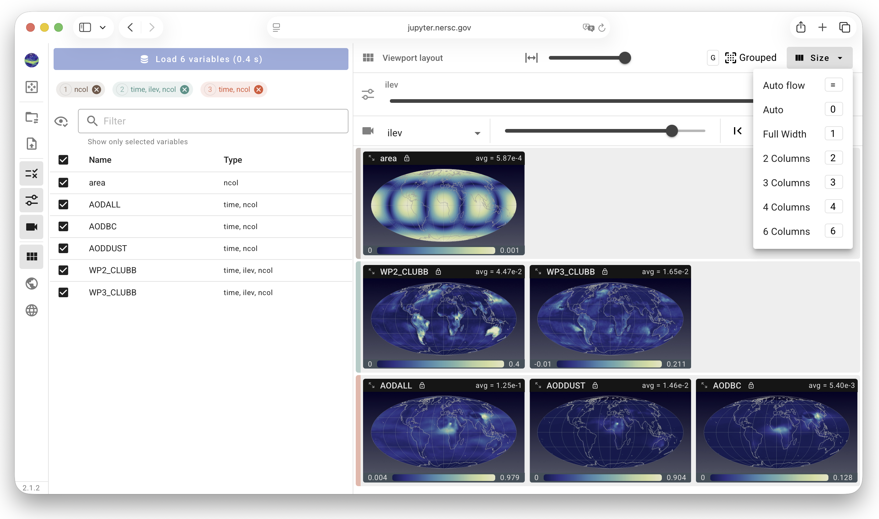Select Auto flow in the Size menu
Viewport: 879px width, 519px height.
[x=784, y=85]
